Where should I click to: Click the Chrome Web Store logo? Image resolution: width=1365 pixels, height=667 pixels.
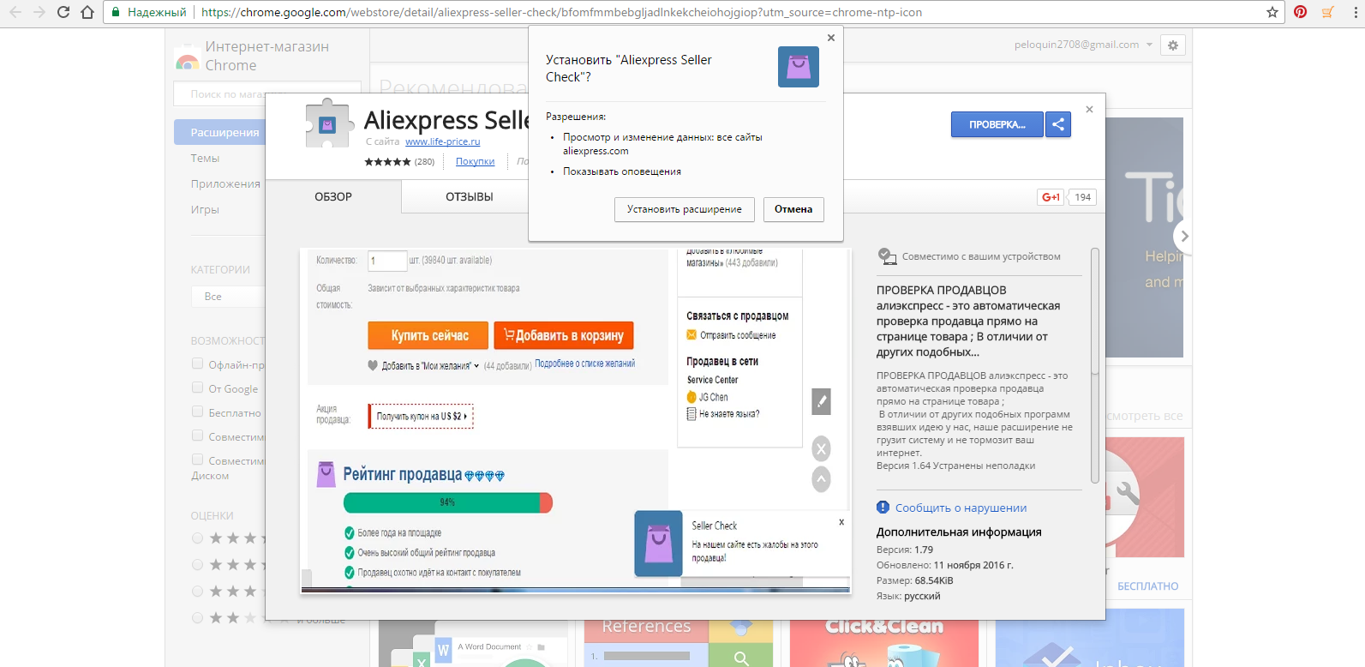(x=187, y=59)
